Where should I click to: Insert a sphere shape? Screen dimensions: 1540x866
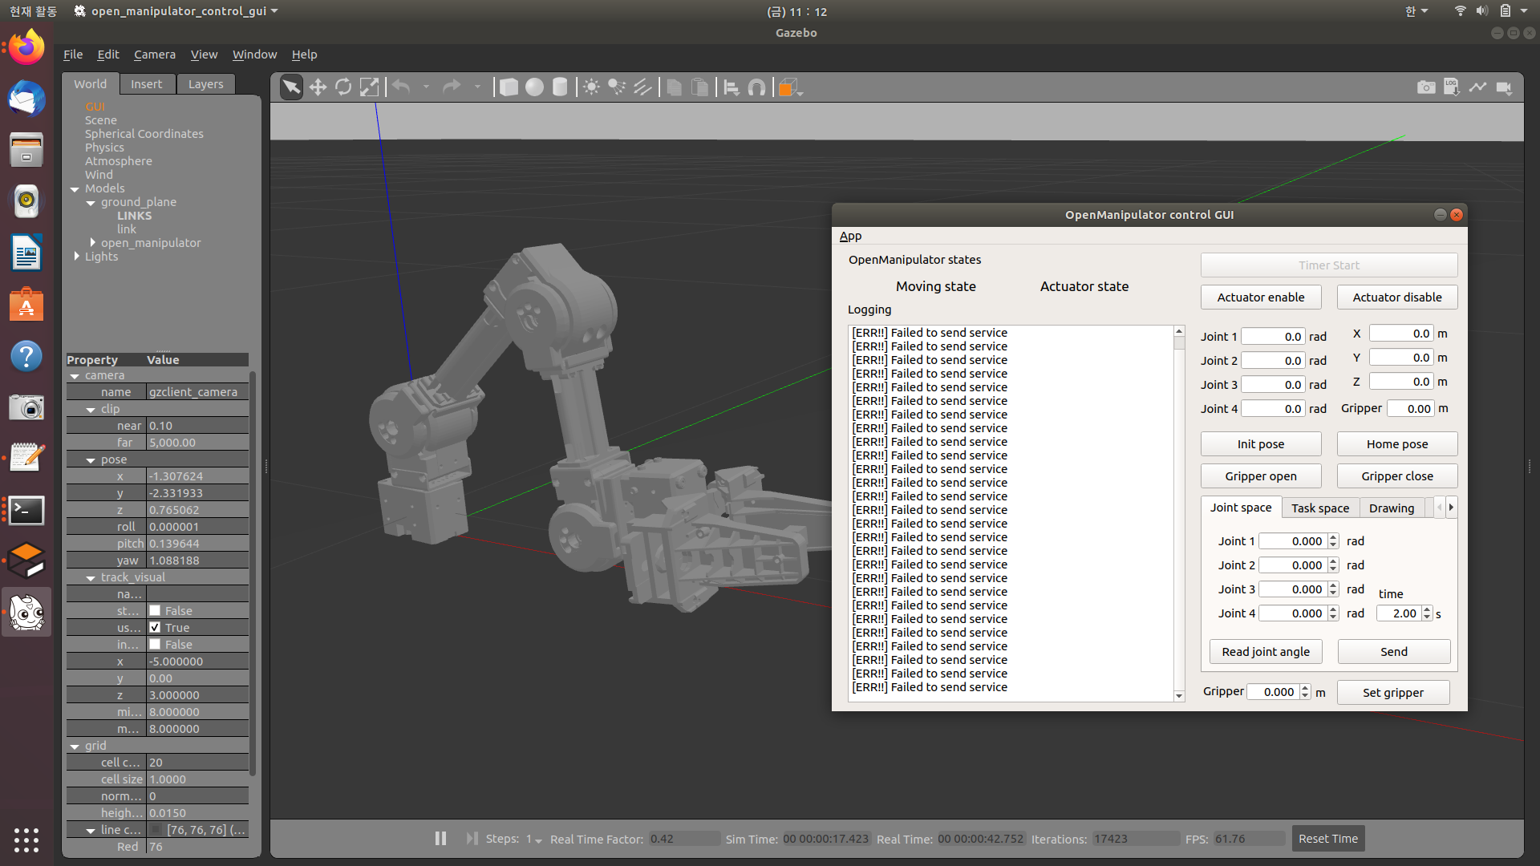pos(534,87)
